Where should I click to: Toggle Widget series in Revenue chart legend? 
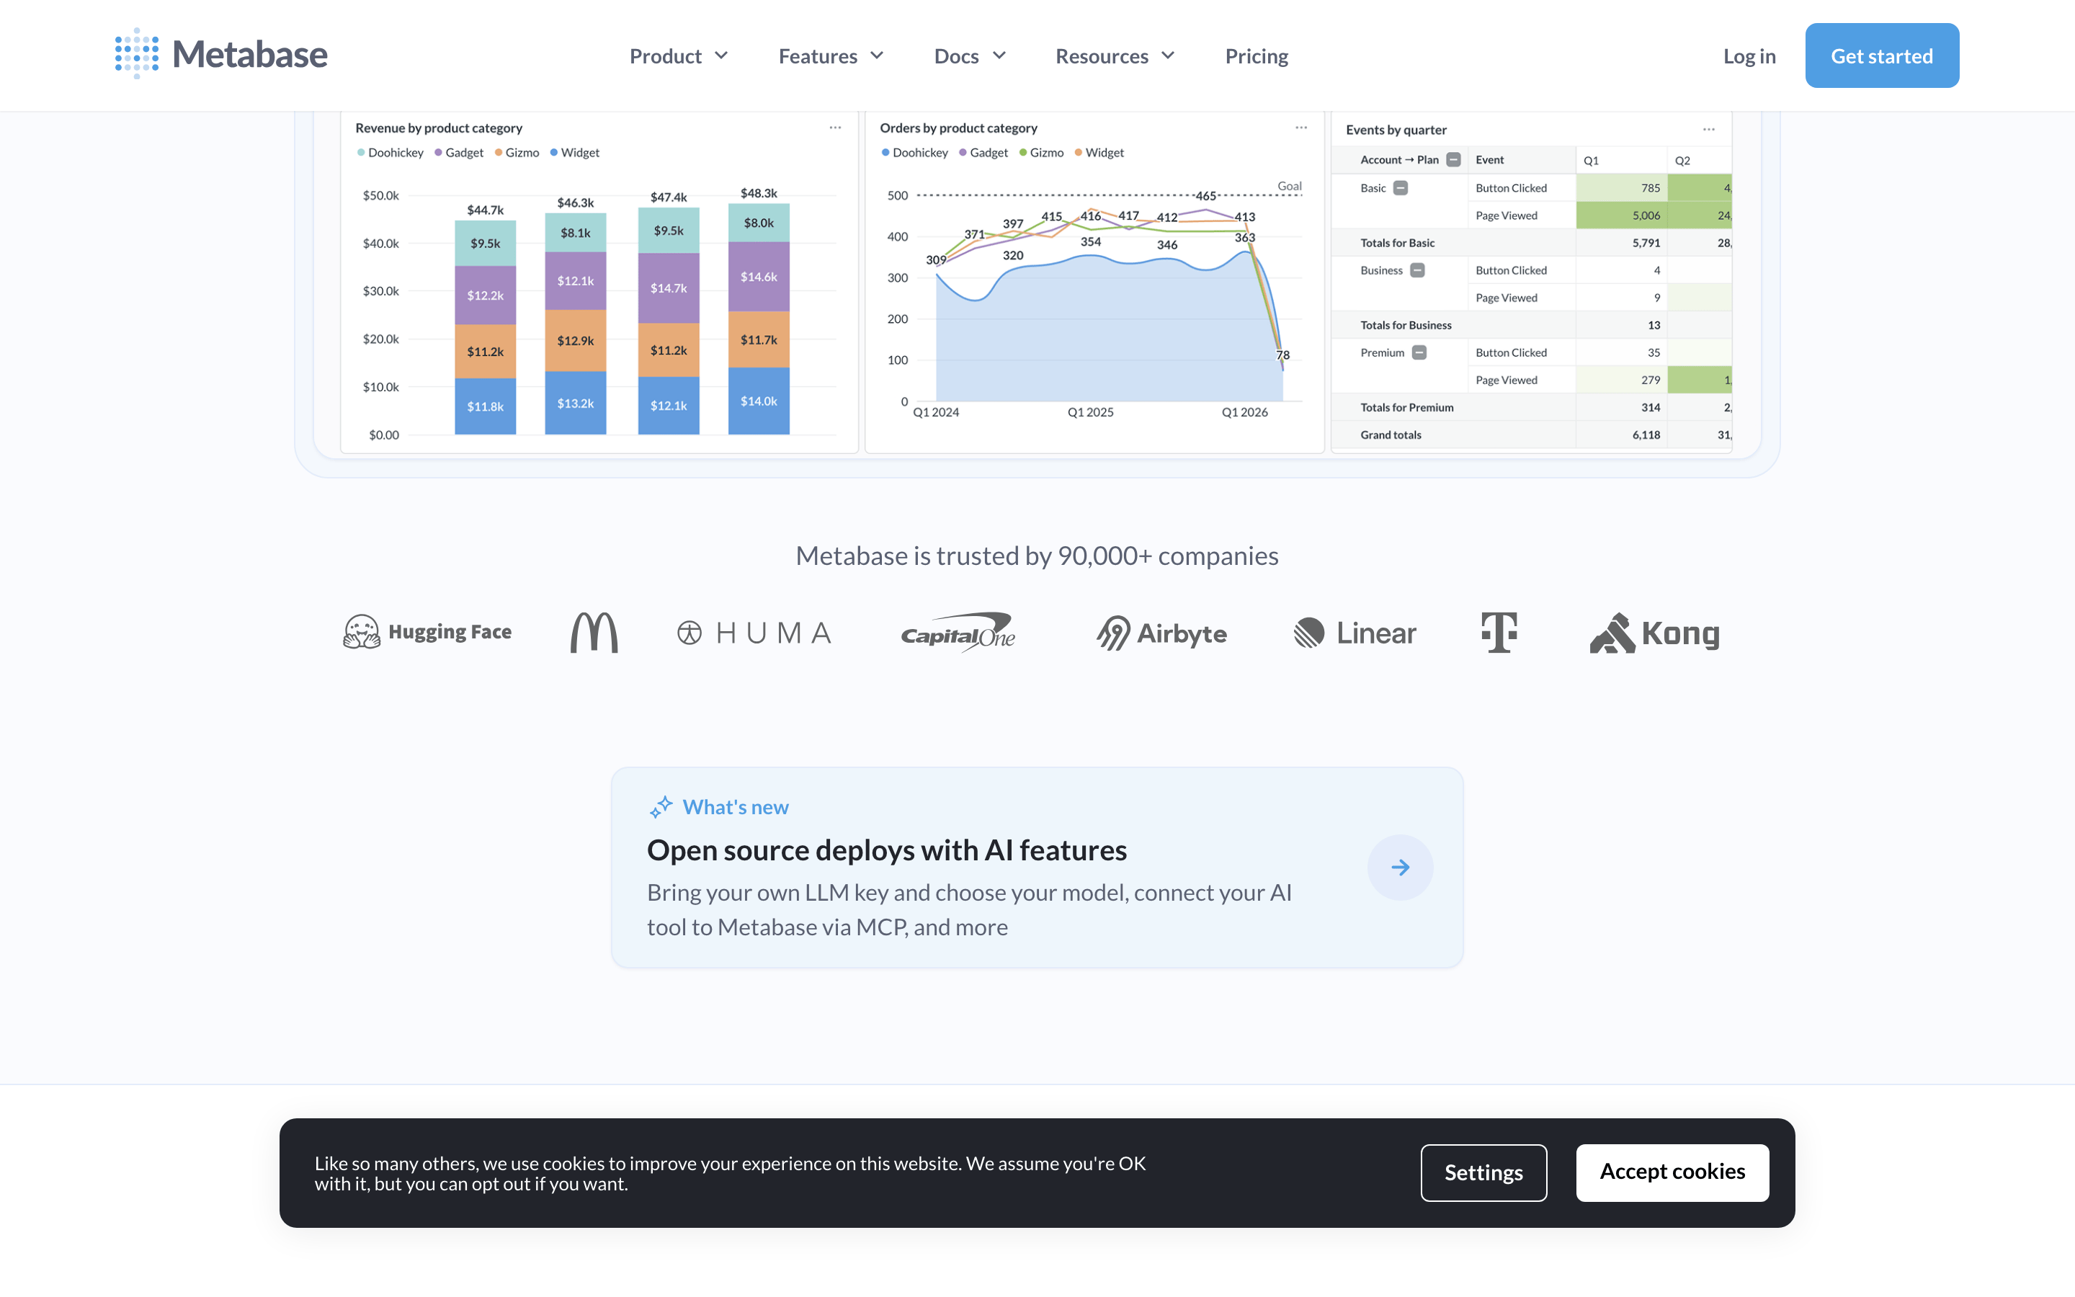click(574, 153)
